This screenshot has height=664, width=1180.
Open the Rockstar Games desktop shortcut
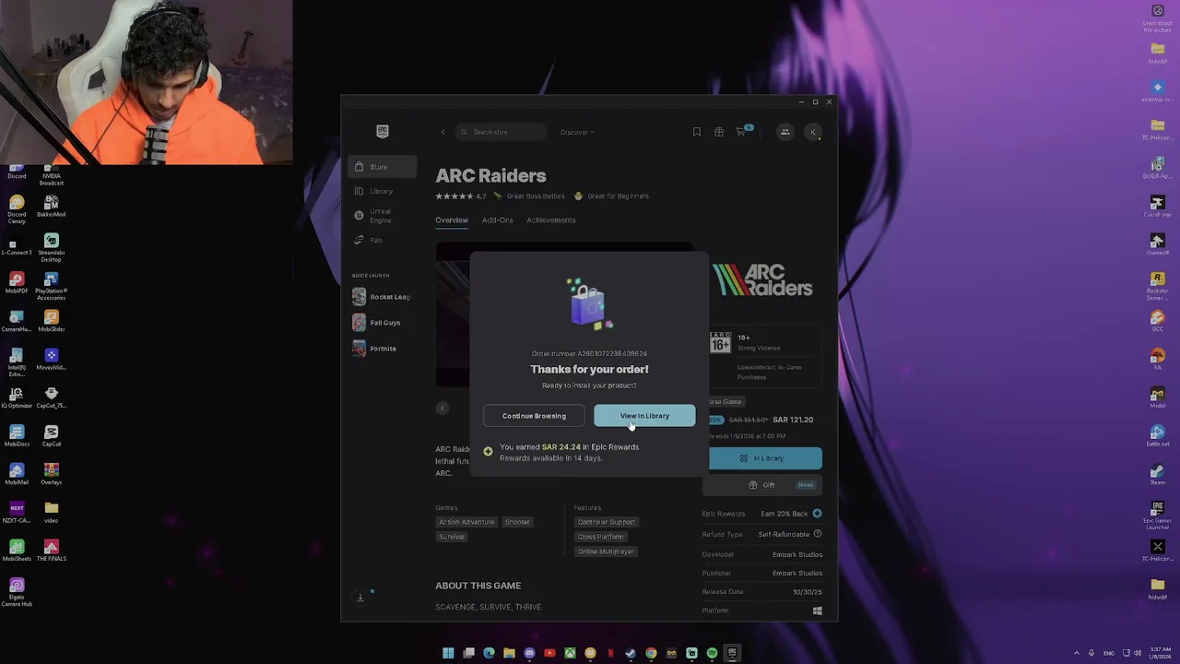coord(1158,286)
